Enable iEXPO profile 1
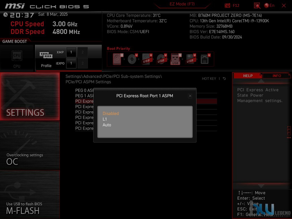This screenshot has width=292, height=219. (x=71, y=63)
